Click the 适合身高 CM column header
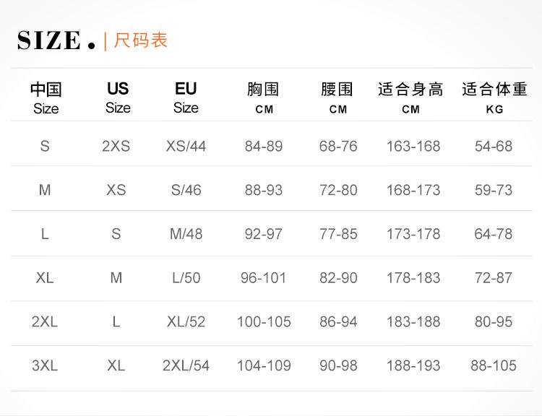Image resolution: width=542 pixels, height=416 pixels. (x=410, y=97)
